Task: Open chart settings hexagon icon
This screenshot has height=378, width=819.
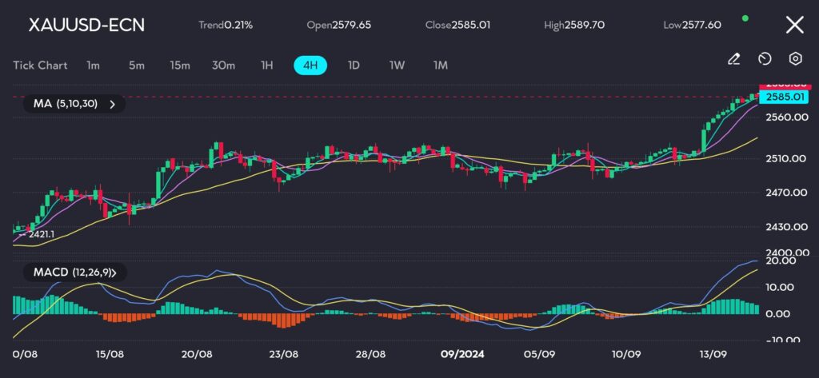Action: click(795, 59)
